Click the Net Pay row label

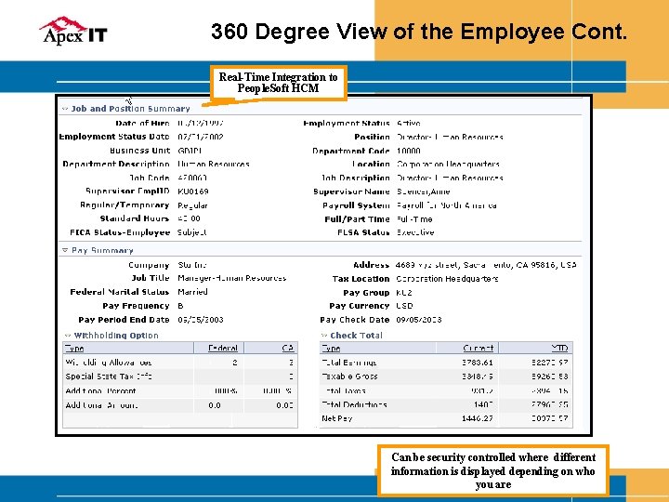coord(337,418)
